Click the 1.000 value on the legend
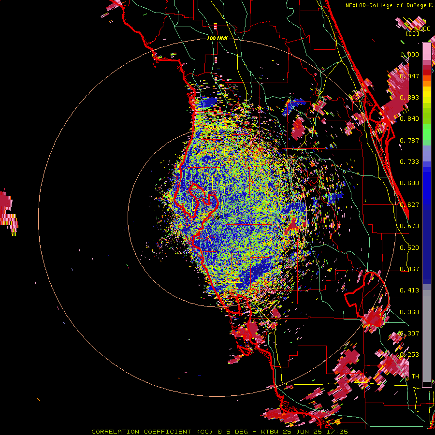The image size is (435, 435). 410,54
